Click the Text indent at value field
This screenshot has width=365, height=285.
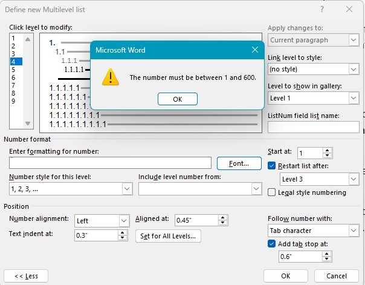click(x=96, y=235)
